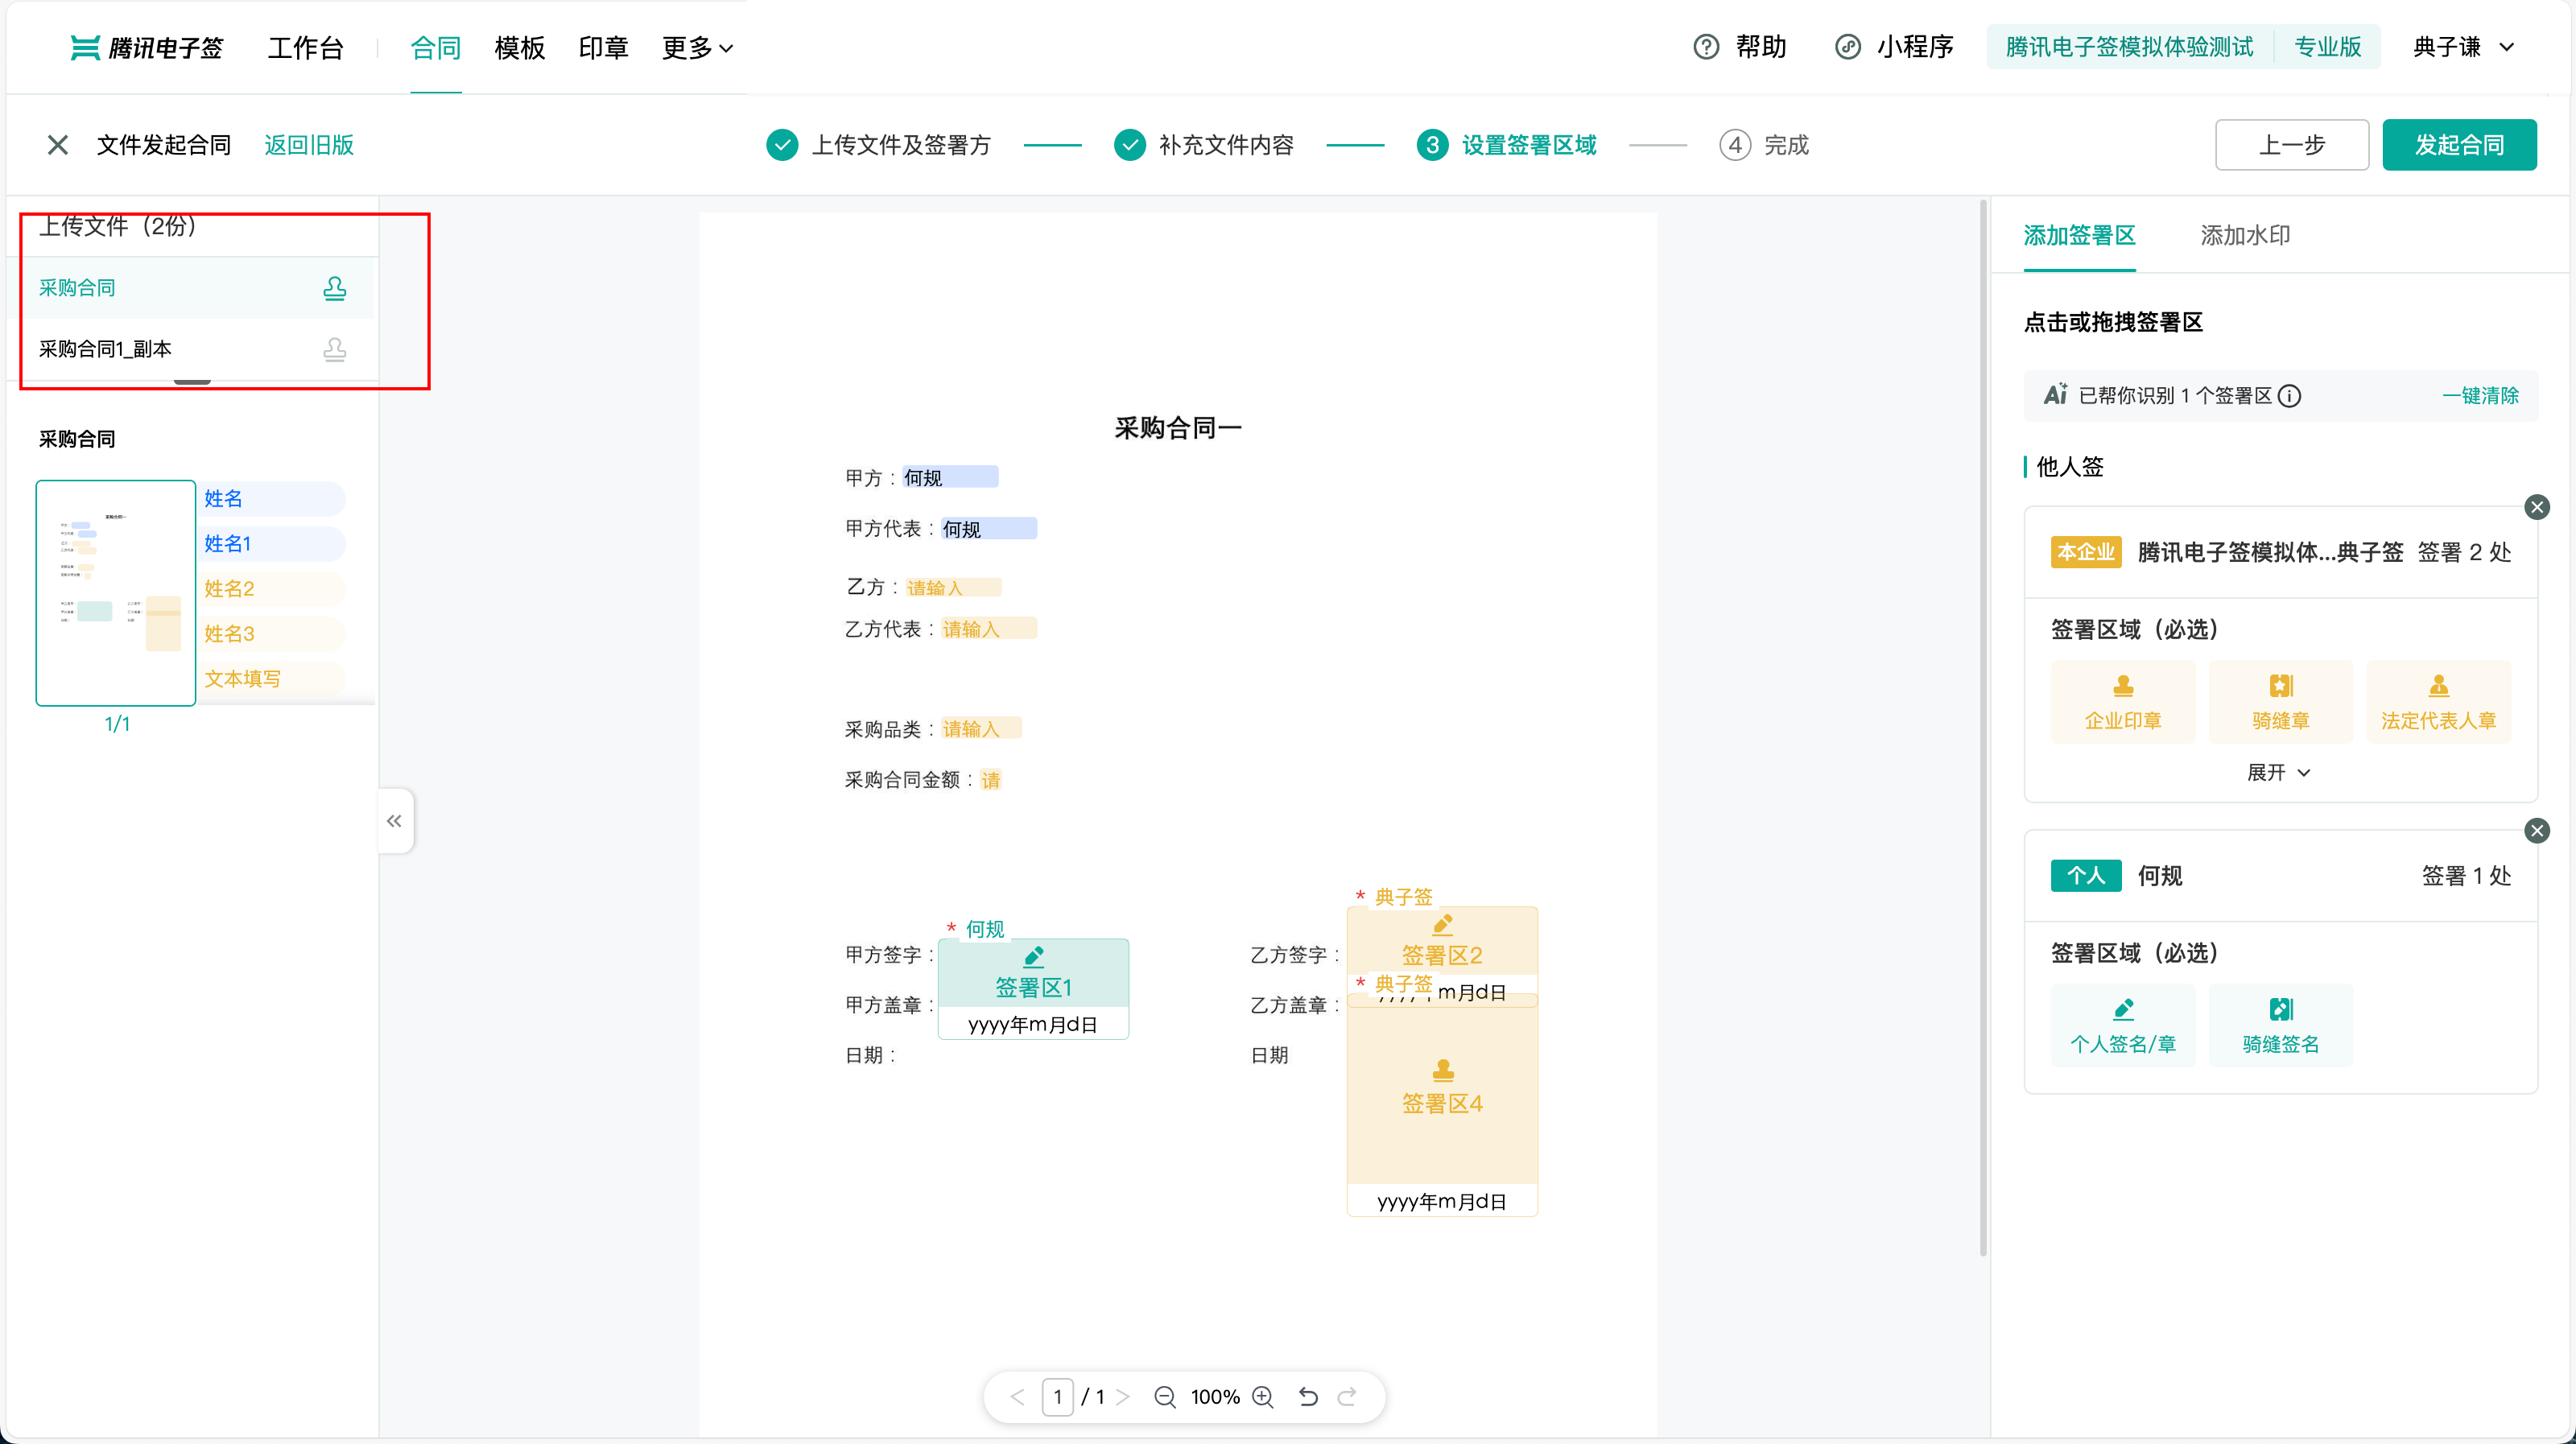Image resolution: width=2576 pixels, height=1444 pixels.
Task: Select 采购合同 in uploaded files
Action: coord(190,288)
